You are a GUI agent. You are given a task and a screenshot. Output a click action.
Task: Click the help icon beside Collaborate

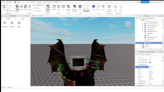pos(151,2)
